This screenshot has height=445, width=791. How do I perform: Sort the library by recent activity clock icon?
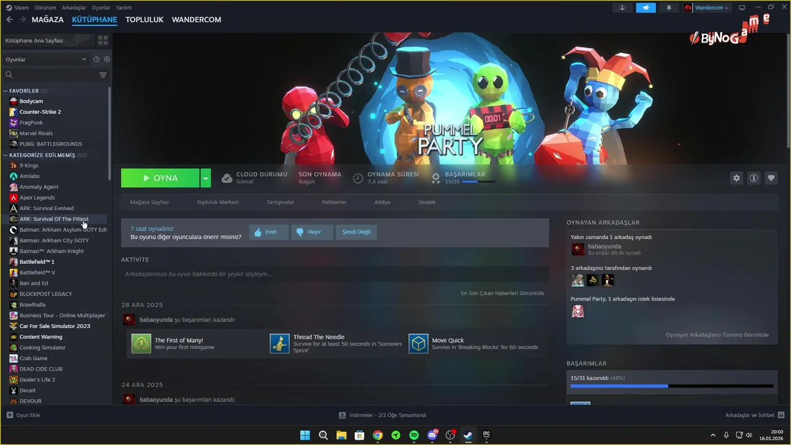coord(96,59)
